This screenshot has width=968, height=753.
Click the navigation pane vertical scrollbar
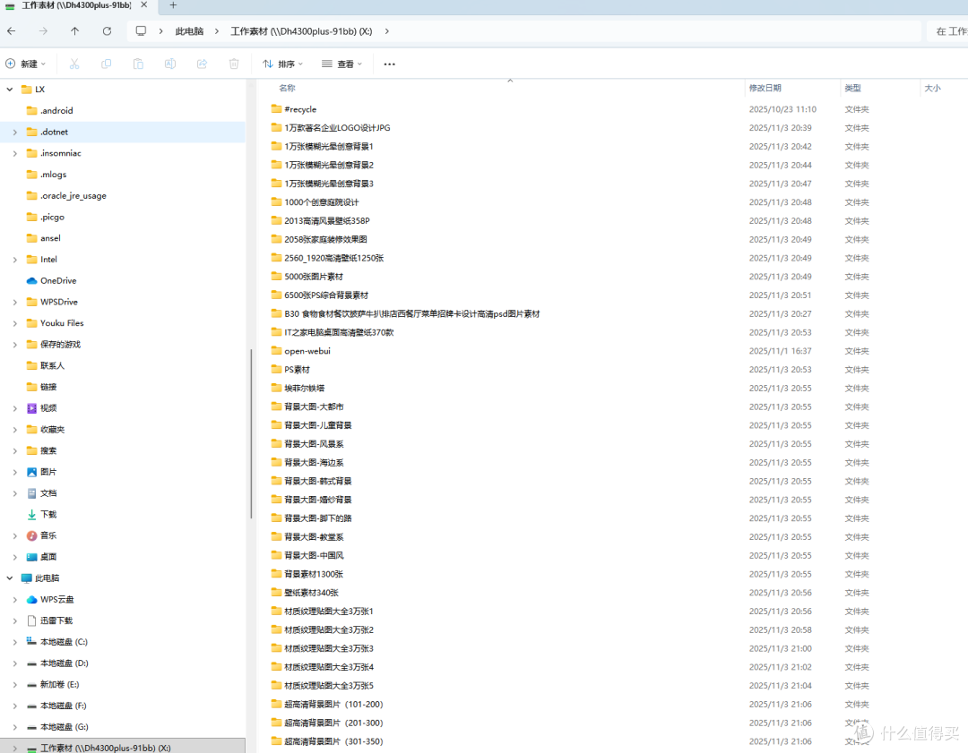click(251, 433)
